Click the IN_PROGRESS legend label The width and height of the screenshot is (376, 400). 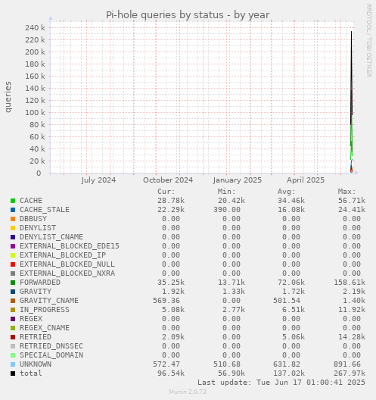point(45,310)
